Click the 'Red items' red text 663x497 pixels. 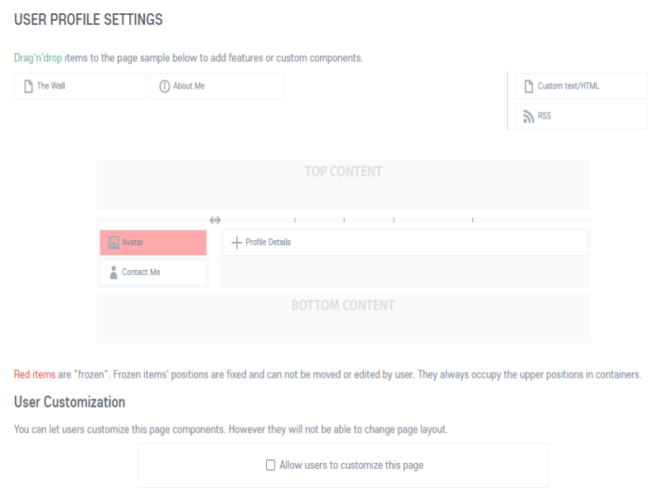35,374
